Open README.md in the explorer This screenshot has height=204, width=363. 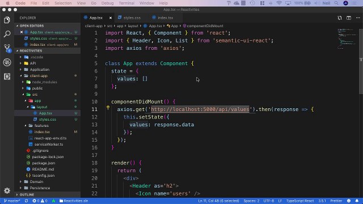point(43,169)
